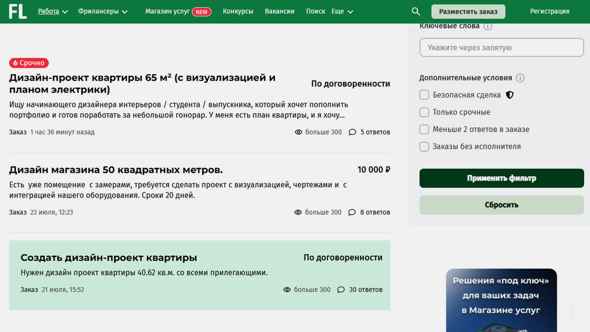This screenshot has width=590, height=332.
Task: Toggle Заказы без исполнителя checkbox
Action: point(424,147)
